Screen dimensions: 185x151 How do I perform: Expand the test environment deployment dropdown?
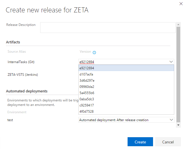click(x=171, y=120)
